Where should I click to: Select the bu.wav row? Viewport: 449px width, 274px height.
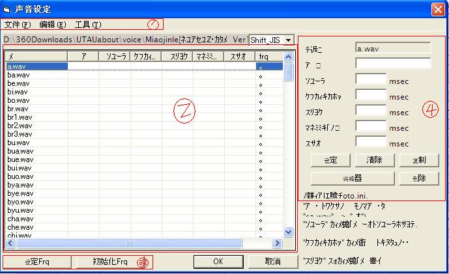click(x=145, y=143)
